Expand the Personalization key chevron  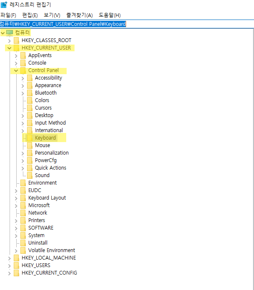[23, 153]
